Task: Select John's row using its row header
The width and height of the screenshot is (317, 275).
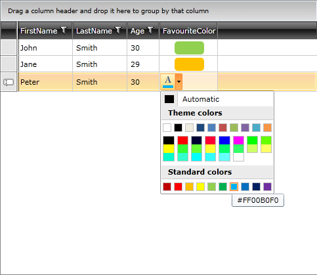Action: click(x=9, y=47)
